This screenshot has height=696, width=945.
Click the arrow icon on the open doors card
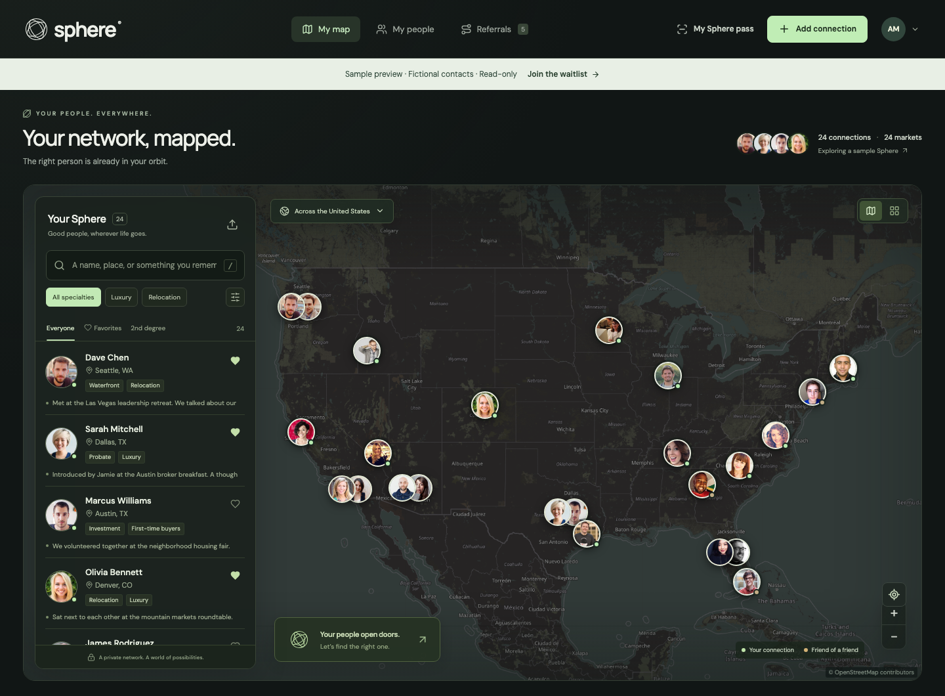point(423,640)
